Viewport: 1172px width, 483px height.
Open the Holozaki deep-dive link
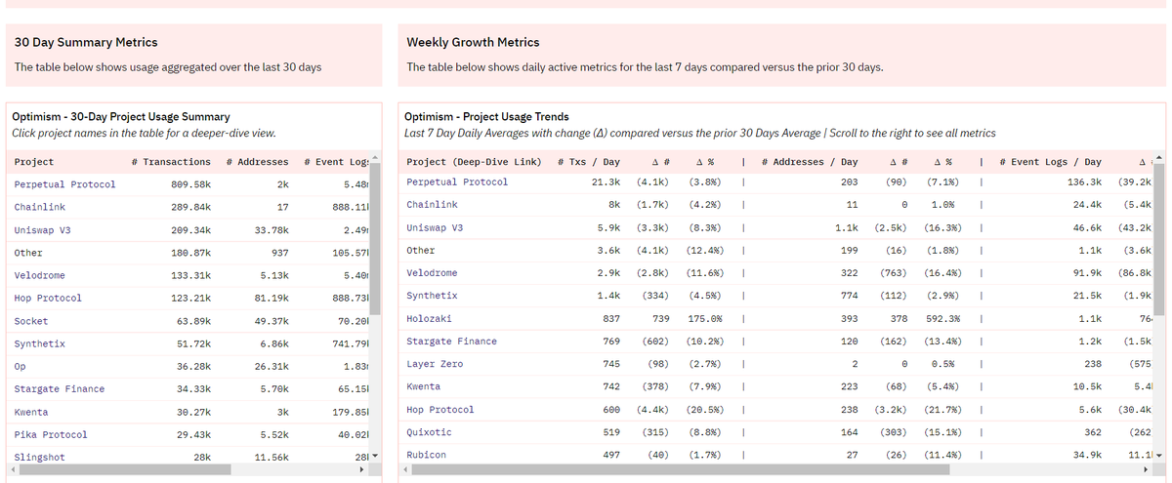429,318
